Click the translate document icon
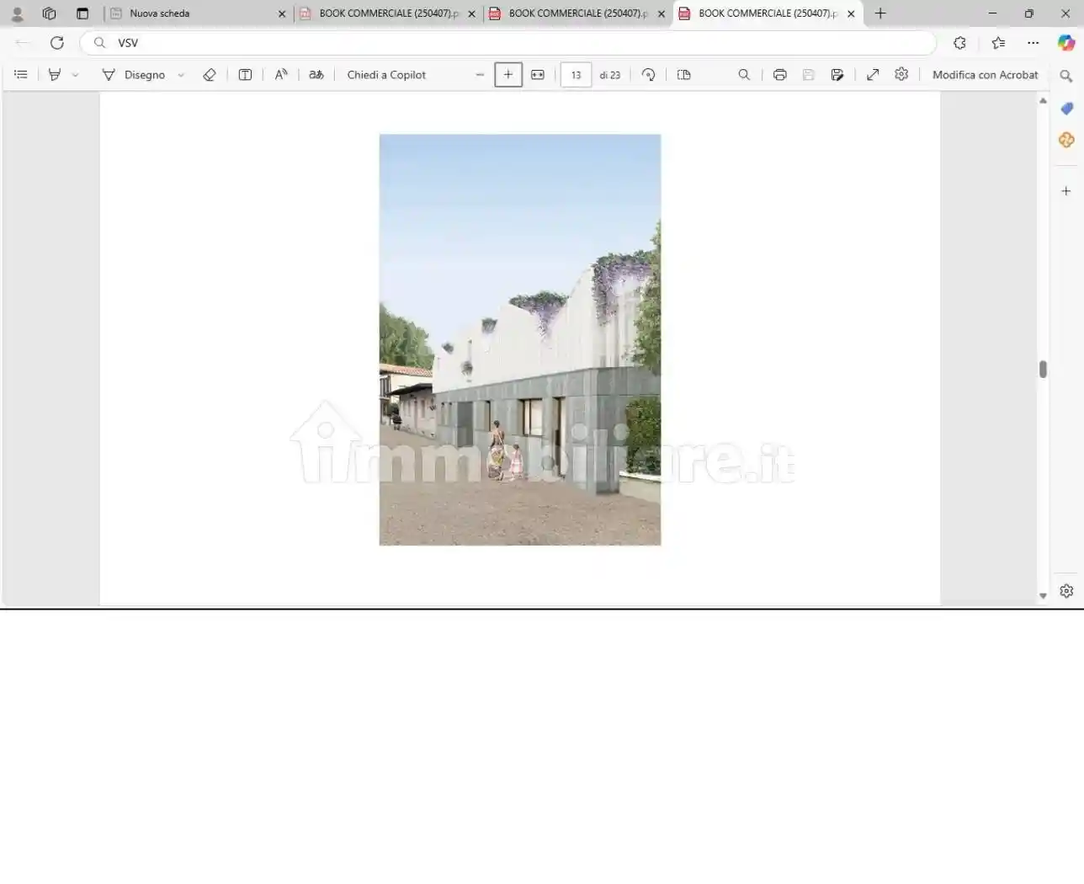Viewport: 1084px width, 884px height. (316, 75)
